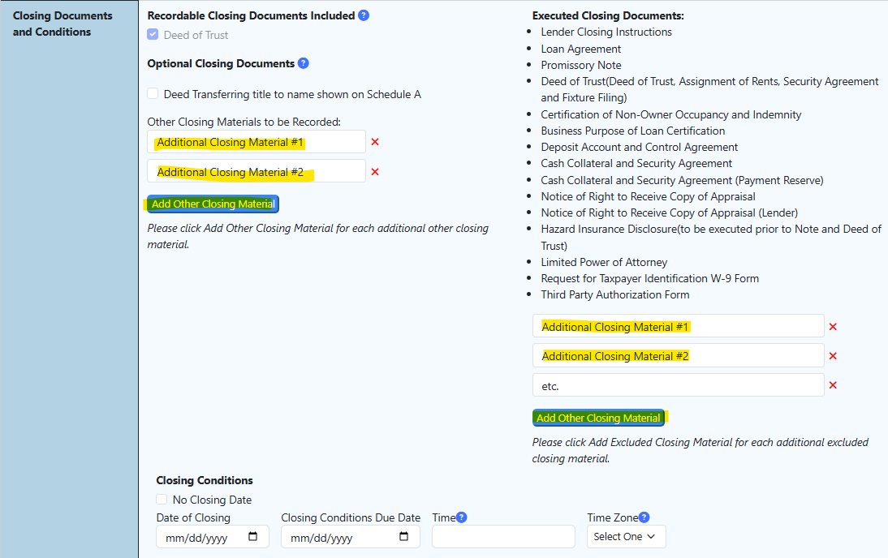The image size is (888, 558).
Task: Remove recorded Additional Closing Material #1 with red X
Action: [x=375, y=142]
